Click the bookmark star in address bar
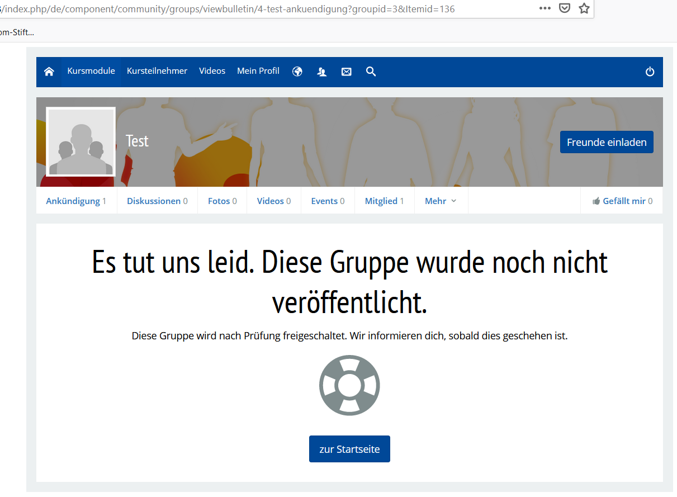The height and width of the screenshot is (497, 677). tap(584, 8)
